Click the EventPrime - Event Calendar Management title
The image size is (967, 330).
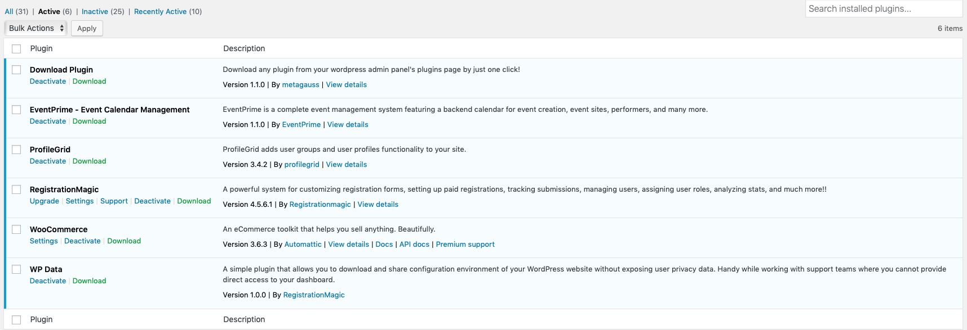110,110
